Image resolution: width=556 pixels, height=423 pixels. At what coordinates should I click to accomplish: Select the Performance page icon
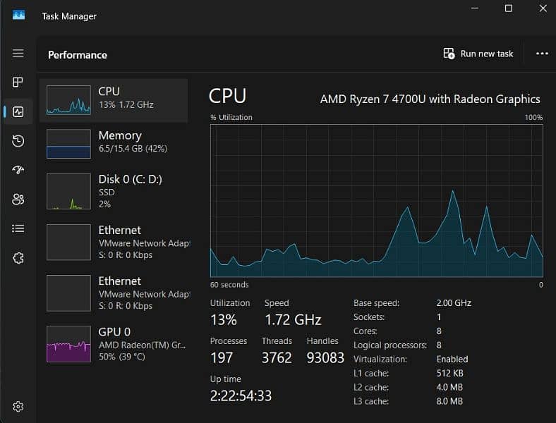[18, 112]
